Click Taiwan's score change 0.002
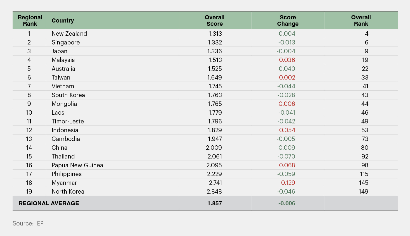Image resolution: width=410 pixels, height=236 pixels. [x=287, y=77]
